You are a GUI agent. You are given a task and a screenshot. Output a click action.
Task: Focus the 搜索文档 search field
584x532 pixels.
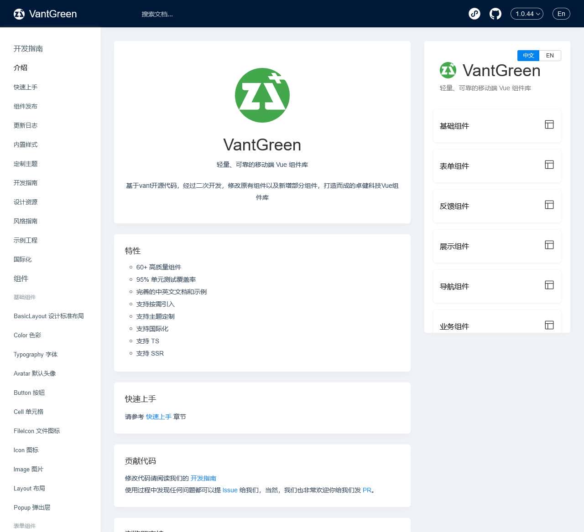157,14
